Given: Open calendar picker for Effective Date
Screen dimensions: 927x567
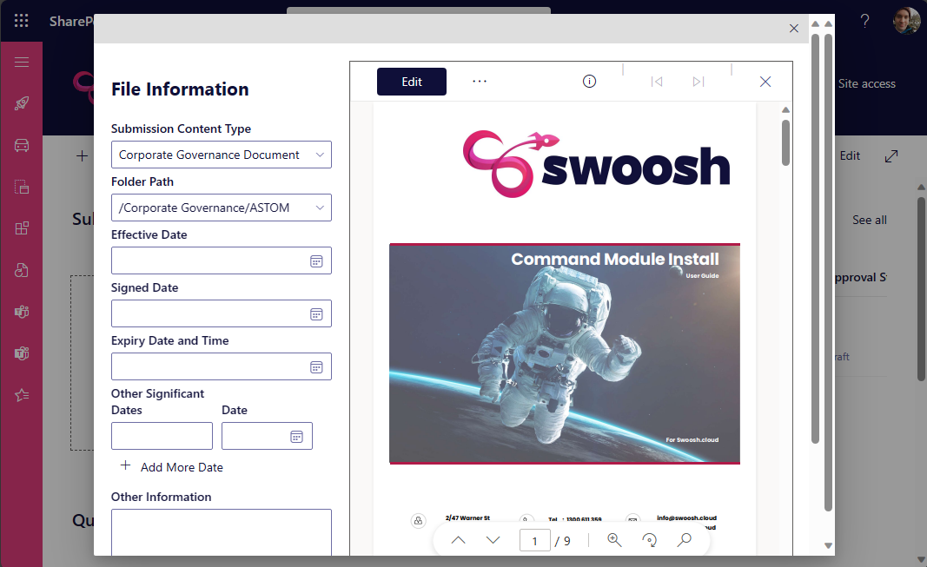Looking at the screenshot, I should [x=317, y=261].
